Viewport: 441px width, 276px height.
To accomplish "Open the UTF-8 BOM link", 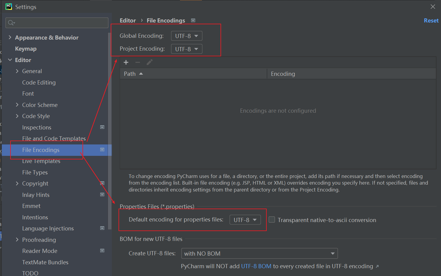I will (256, 266).
